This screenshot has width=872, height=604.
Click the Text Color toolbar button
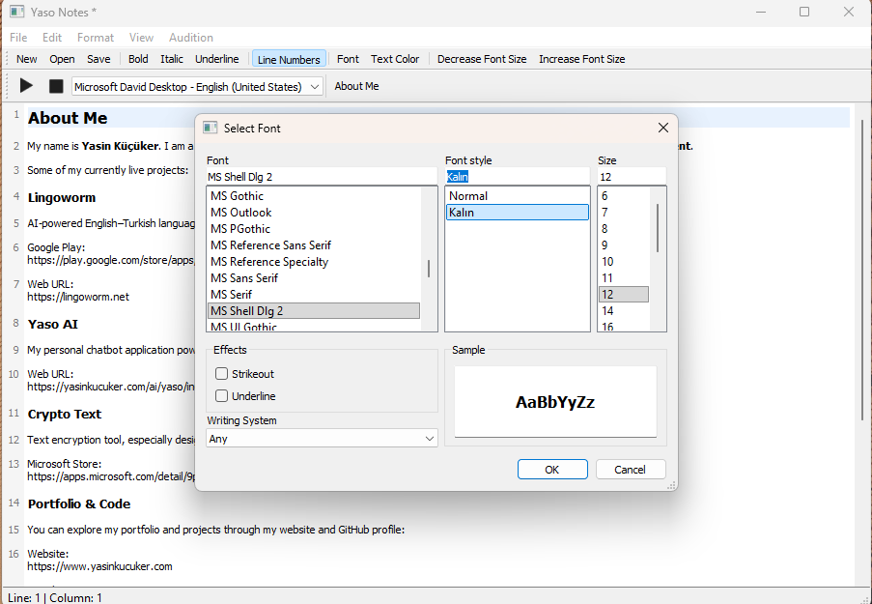pyautogui.click(x=395, y=59)
